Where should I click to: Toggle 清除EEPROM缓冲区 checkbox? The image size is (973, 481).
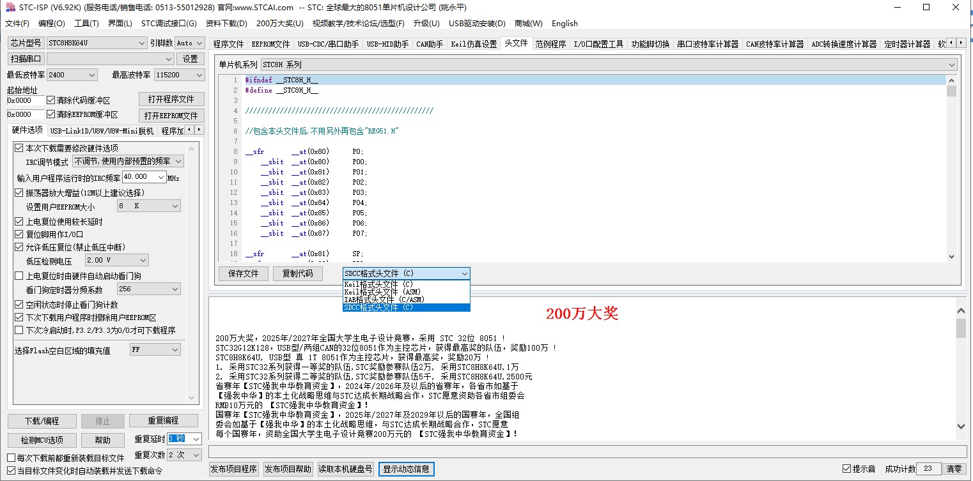pyautogui.click(x=51, y=115)
